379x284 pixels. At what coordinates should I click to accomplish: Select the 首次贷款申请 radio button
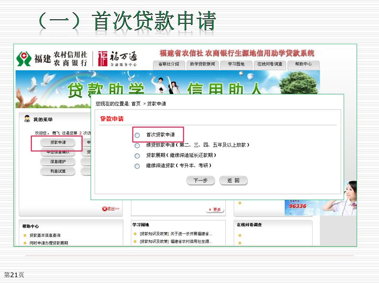[137, 135]
